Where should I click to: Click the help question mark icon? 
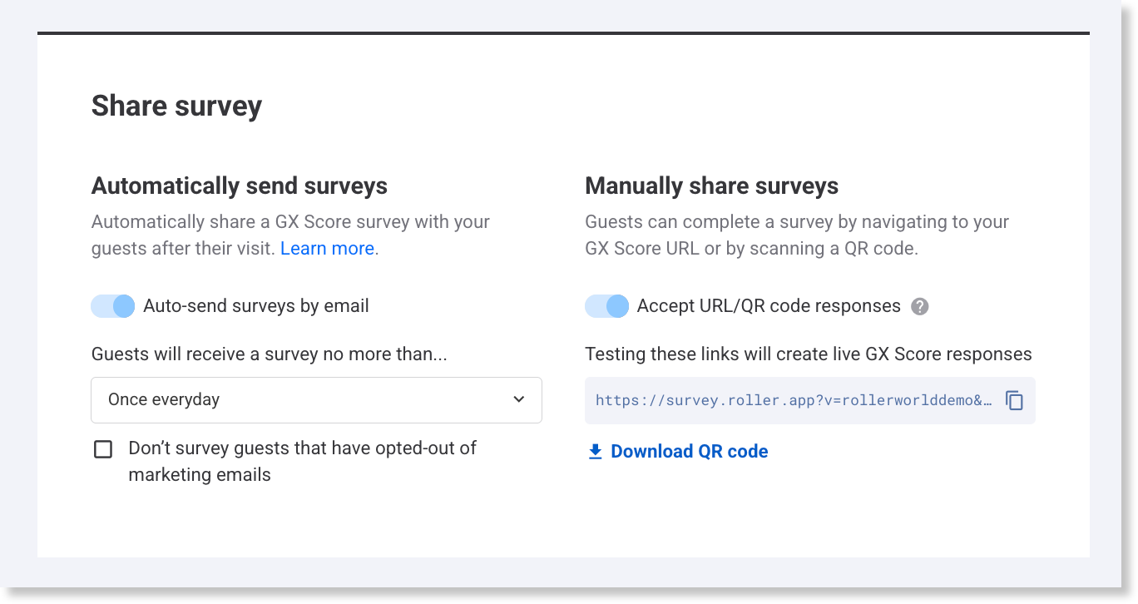[919, 306]
